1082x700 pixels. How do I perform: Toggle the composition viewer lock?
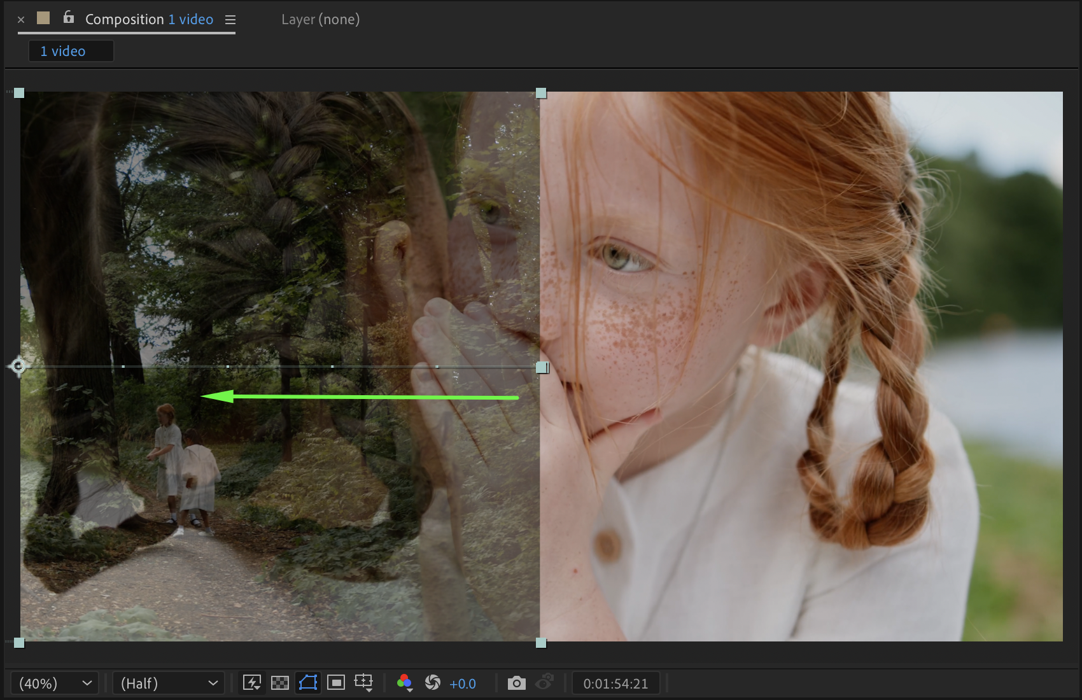pos(69,18)
